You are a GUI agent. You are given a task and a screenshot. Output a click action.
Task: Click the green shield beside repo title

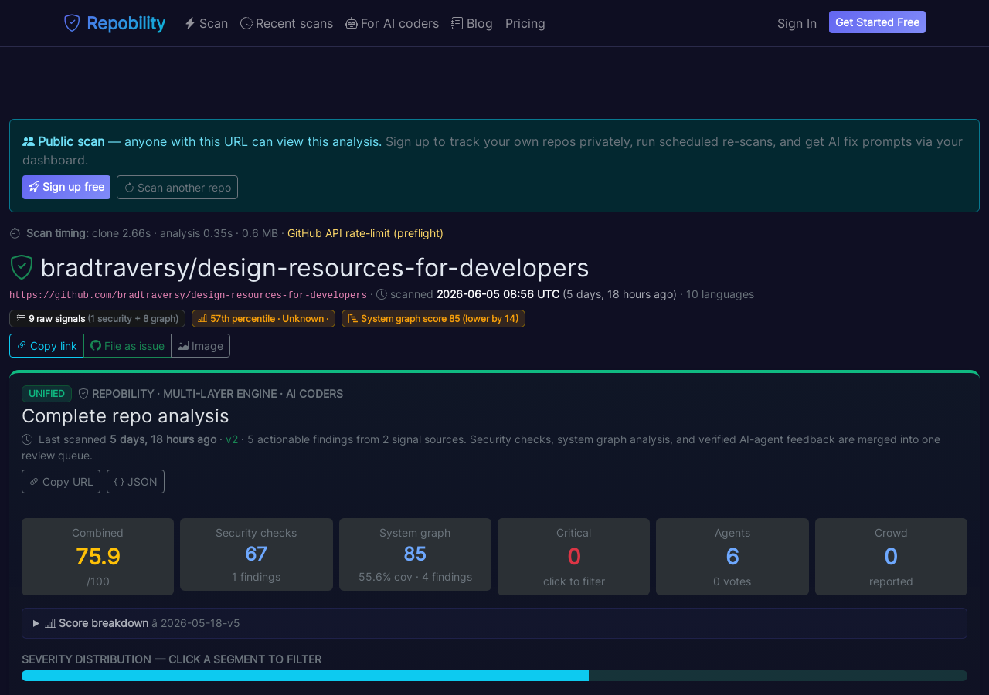[x=22, y=267]
